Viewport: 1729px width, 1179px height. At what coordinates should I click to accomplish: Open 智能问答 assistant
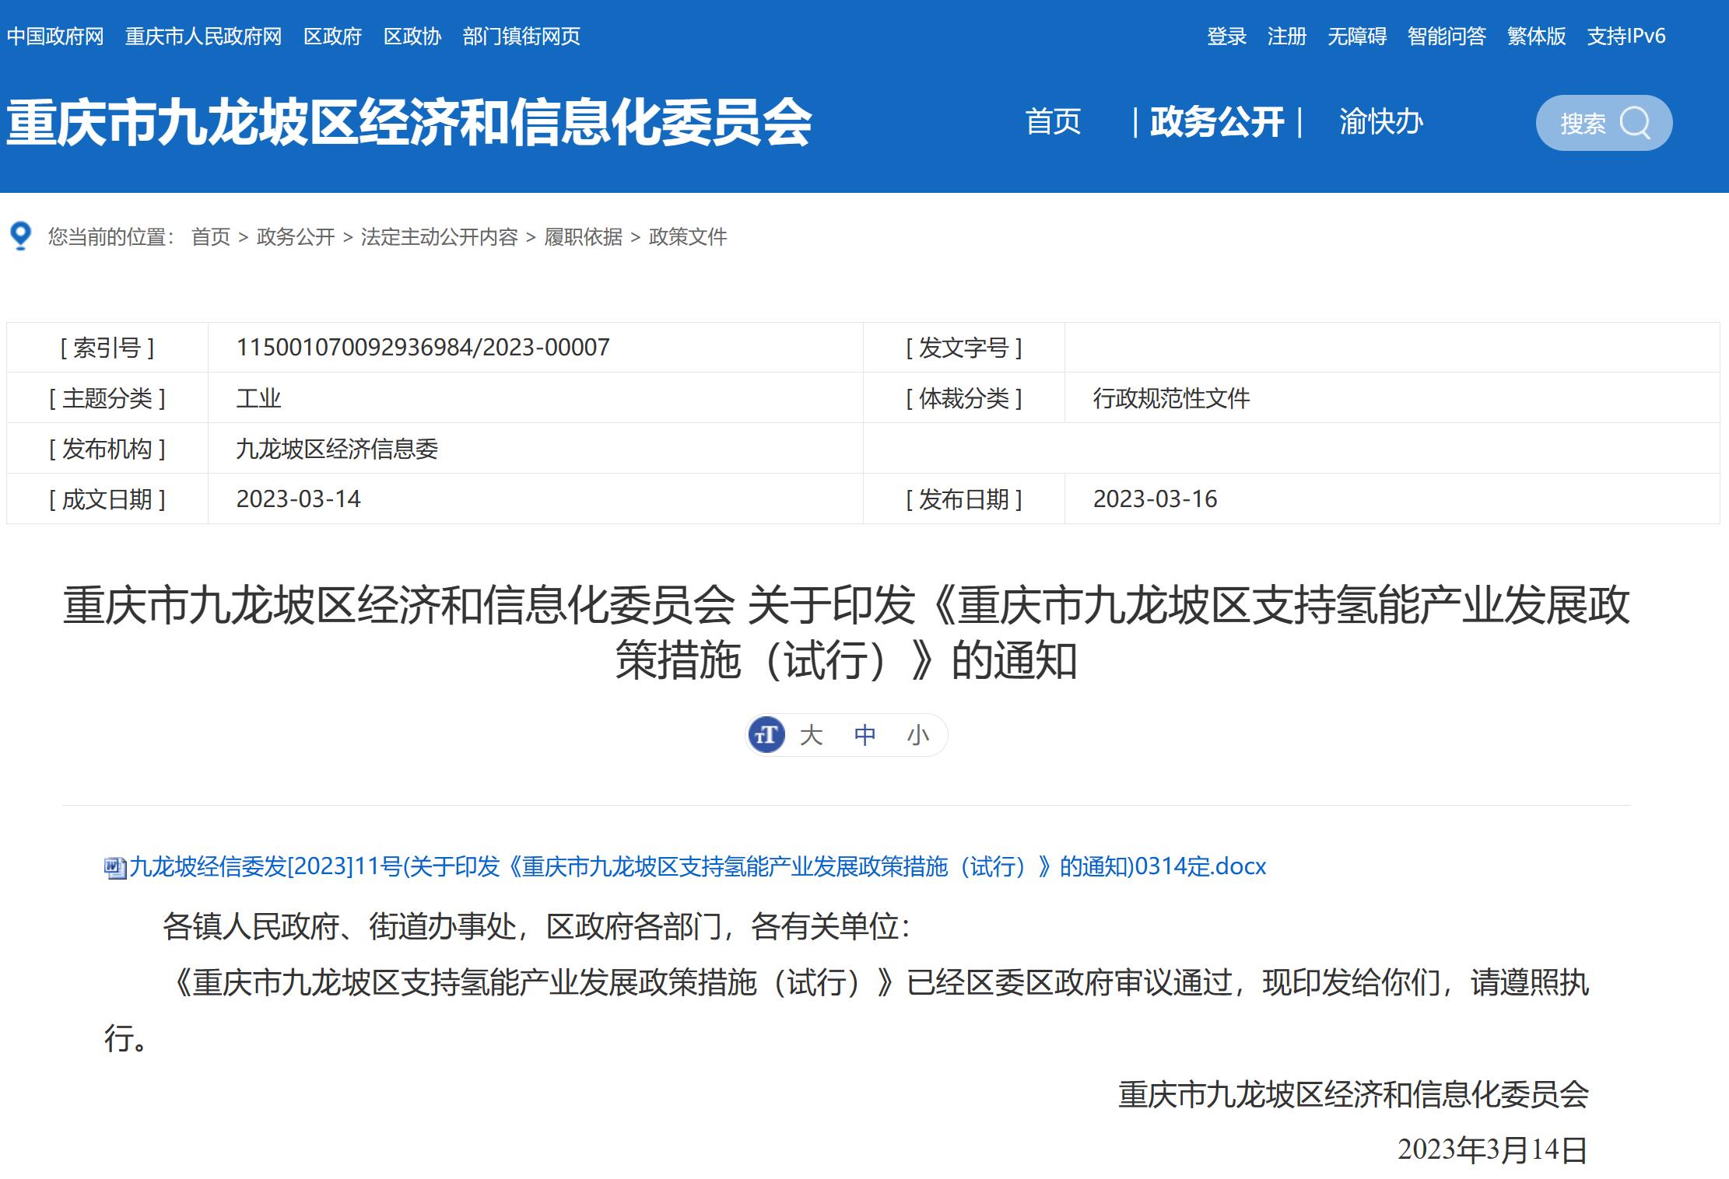[x=1447, y=37]
